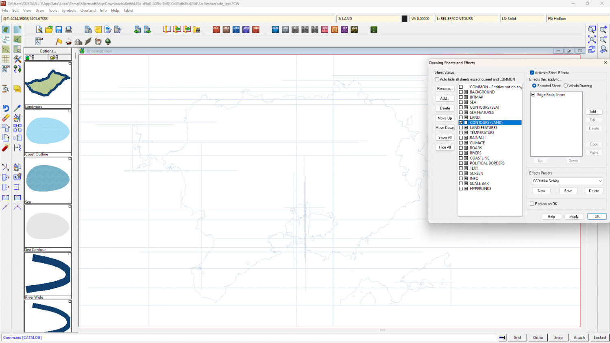Viewport: 610px width, 343px height.
Task: Click the hourglass magnifier icon
Action: tap(6, 88)
